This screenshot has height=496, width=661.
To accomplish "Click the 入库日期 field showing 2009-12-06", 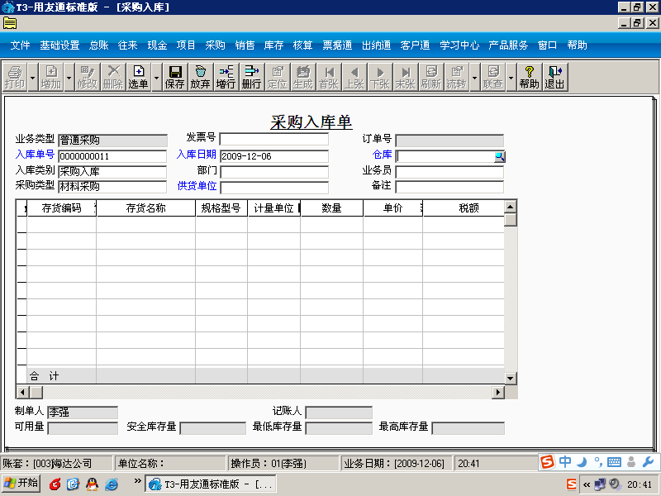I will coord(274,156).
